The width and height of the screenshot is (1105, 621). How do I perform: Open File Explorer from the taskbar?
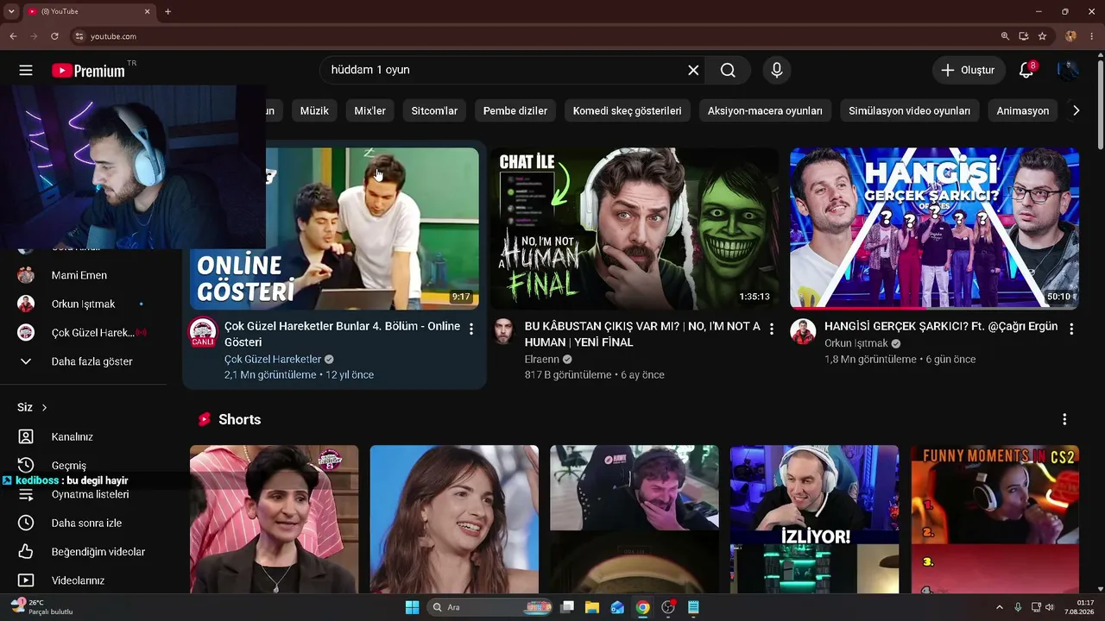(592, 607)
